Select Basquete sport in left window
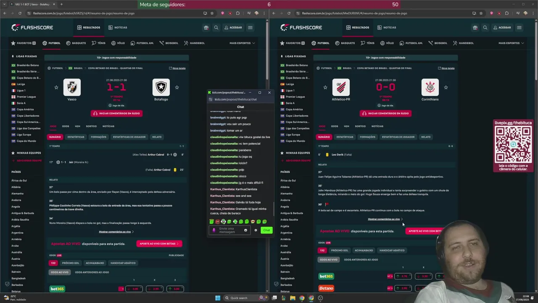538x303 pixels. (76, 43)
